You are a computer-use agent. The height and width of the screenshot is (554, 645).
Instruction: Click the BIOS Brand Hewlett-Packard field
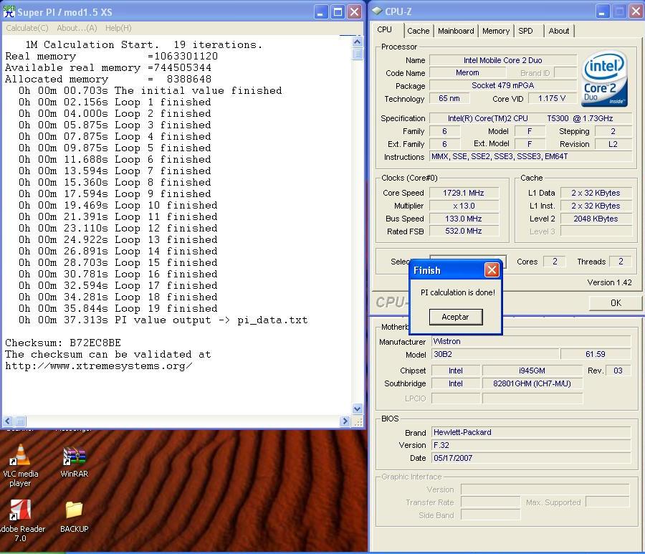coord(530,432)
